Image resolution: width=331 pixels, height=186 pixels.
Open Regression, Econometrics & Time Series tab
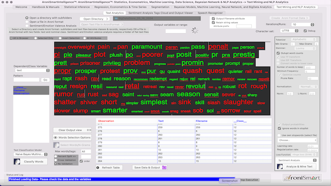pyautogui.click(x=121, y=7)
